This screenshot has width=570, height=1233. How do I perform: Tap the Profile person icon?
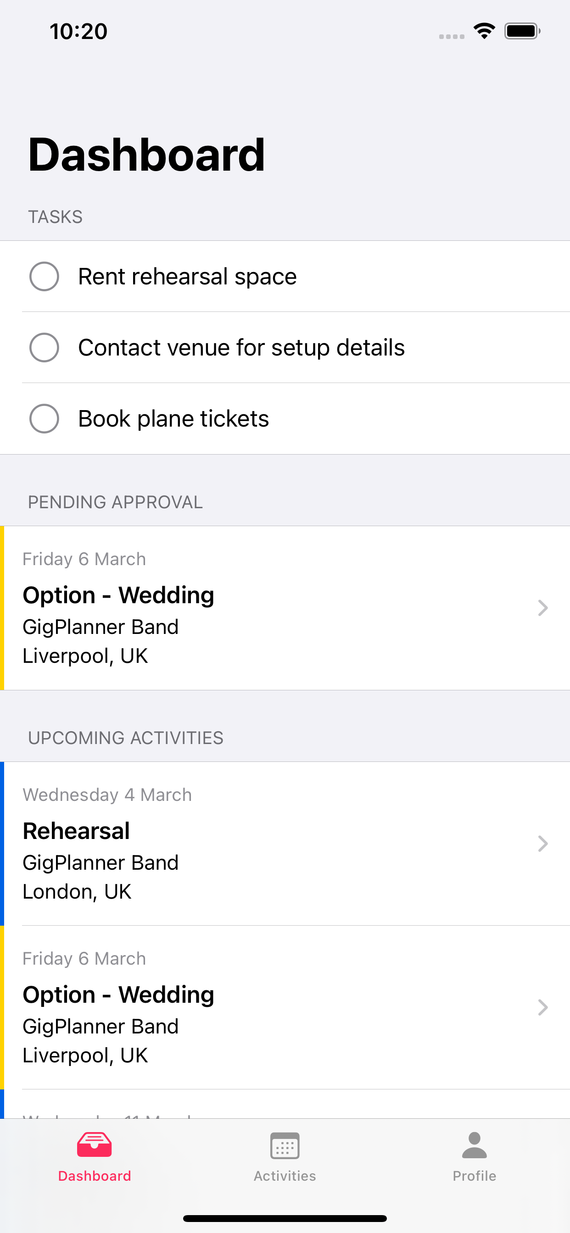point(474,1145)
